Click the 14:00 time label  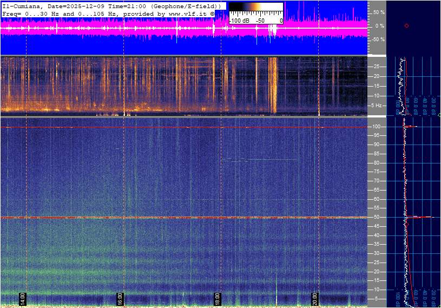coord(23,298)
